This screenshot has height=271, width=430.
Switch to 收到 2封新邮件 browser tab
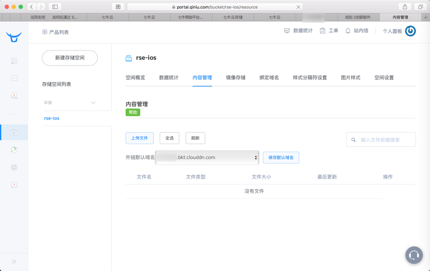tap(357, 17)
